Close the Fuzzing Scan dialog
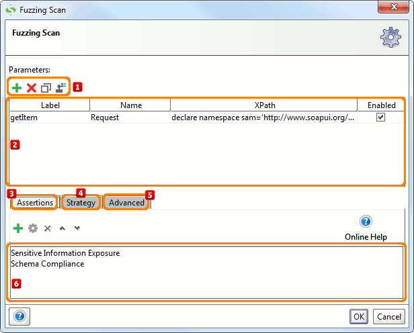This screenshot has height=333, width=414. pyautogui.click(x=393, y=7)
